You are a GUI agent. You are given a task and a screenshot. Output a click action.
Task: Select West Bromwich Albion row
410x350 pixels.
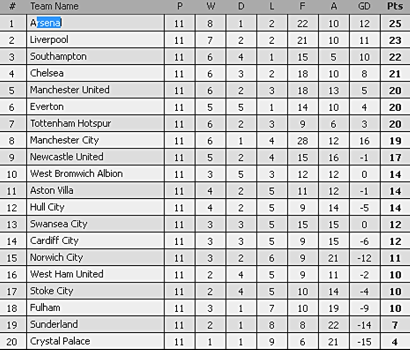tap(205, 174)
